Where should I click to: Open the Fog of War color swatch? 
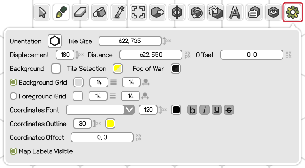click(x=176, y=68)
